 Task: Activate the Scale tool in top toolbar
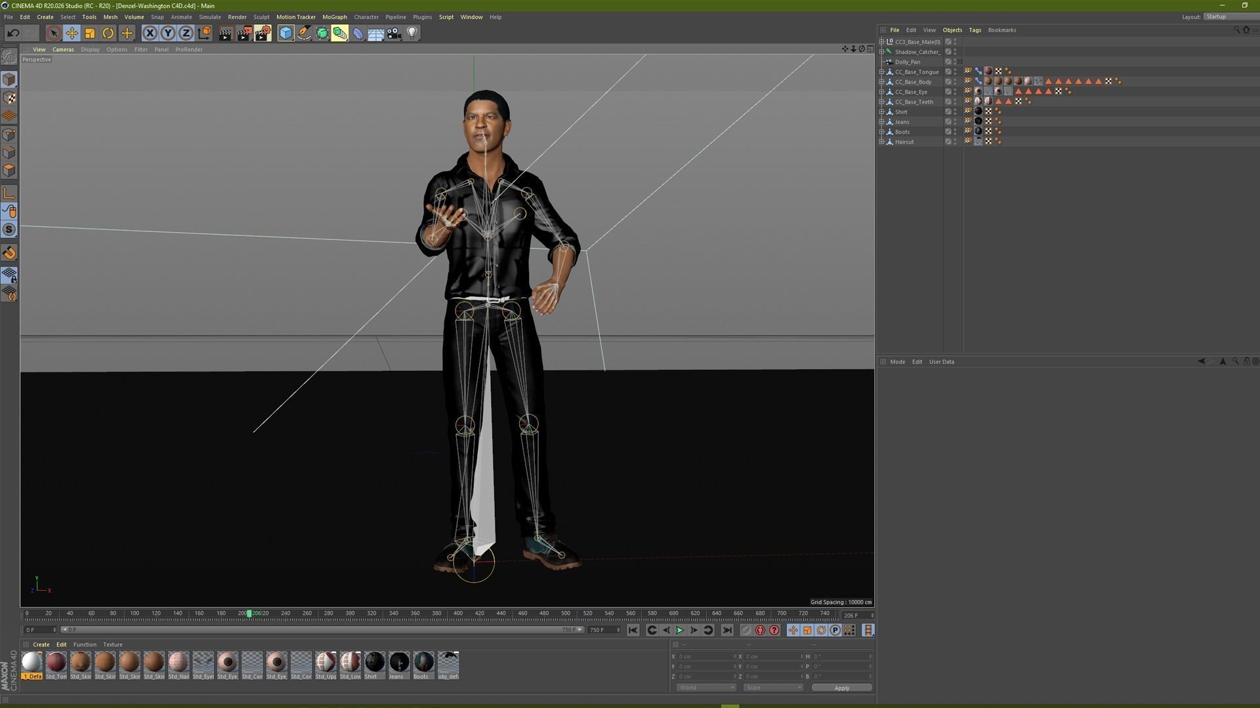coord(90,33)
